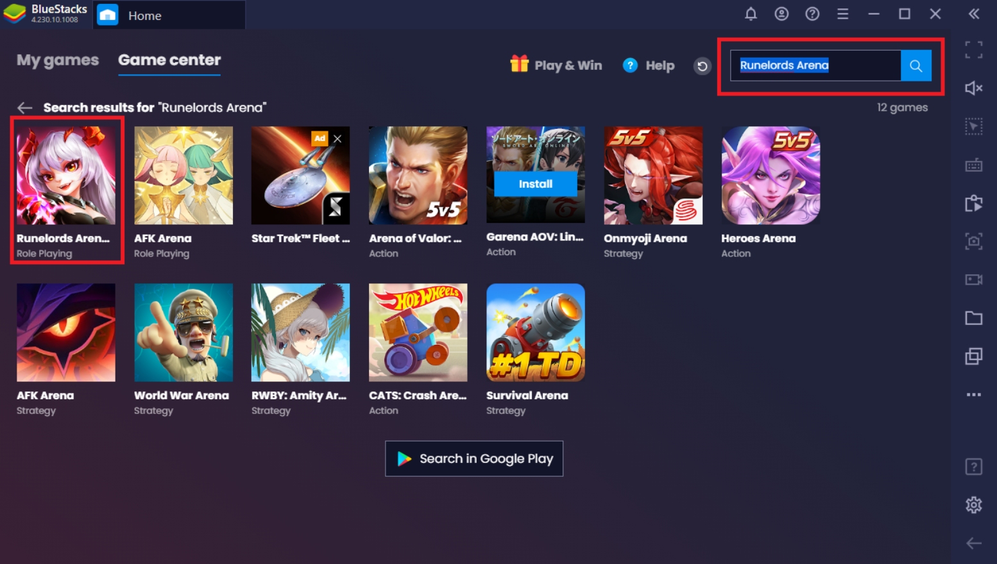Switch to Game center tab

[x=169, y=60]
